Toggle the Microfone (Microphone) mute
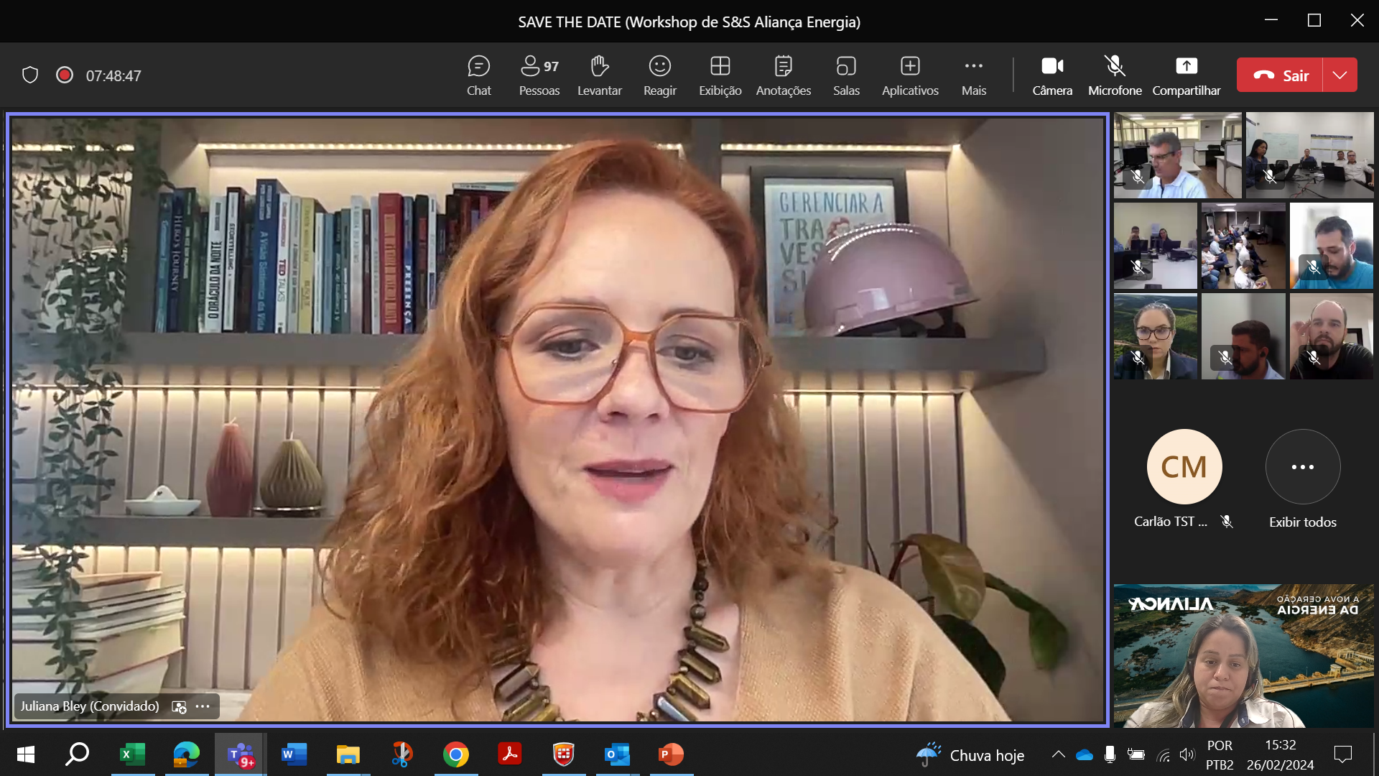 tap(1114, 75)
